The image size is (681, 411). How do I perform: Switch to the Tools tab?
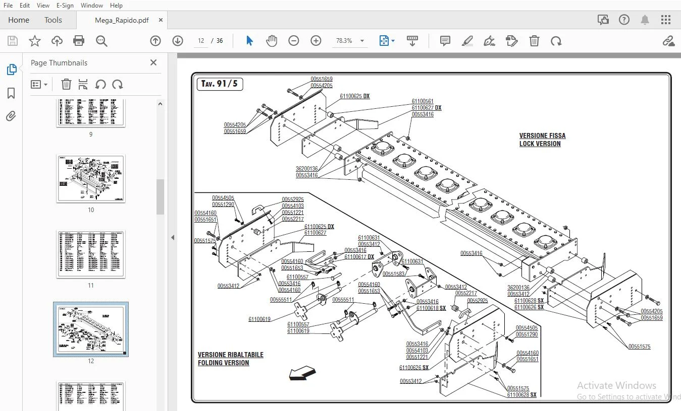tap(53, 20)
